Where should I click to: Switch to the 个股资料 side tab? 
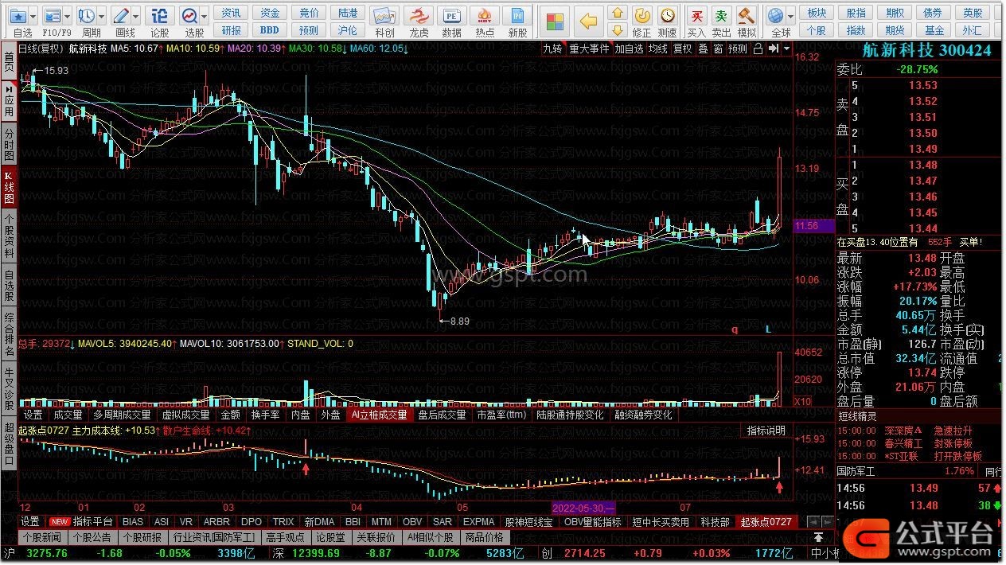pos(9,236)
